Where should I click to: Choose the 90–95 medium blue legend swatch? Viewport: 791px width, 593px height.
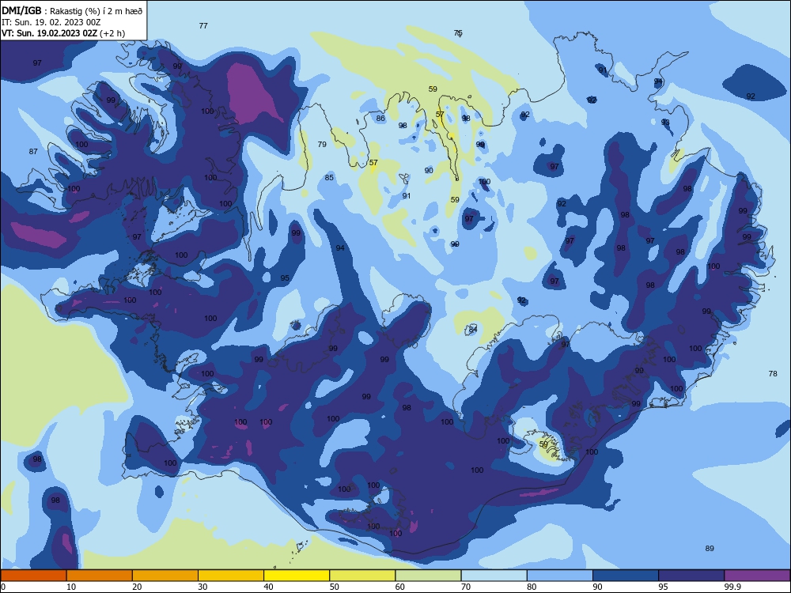pyautogui.click(x=626, y=576)
